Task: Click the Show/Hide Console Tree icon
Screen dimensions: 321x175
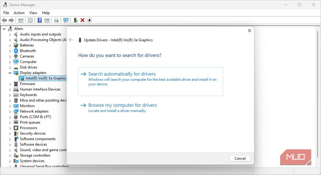Action: tap(21, 20)
